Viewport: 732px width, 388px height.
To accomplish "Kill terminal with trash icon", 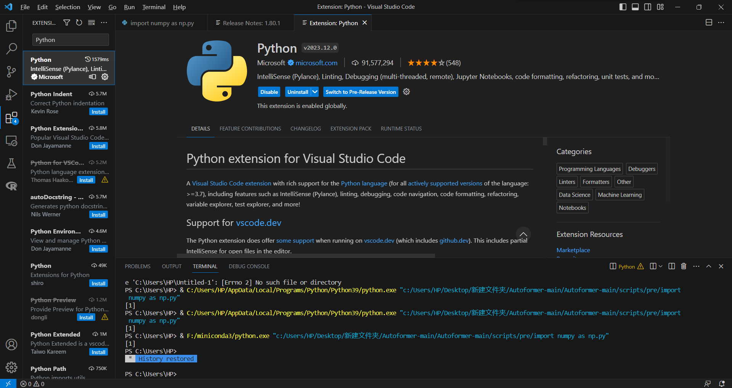I will 684,266.
